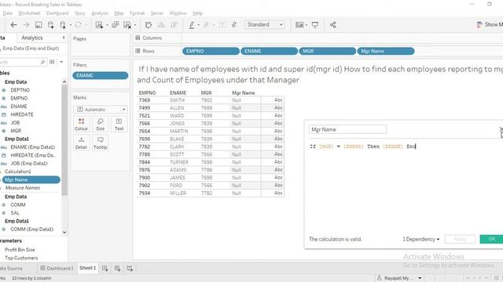Select the Mgr Name pill on Rows shelf
This screenshot has width=503, height=282.
point(386,51)
